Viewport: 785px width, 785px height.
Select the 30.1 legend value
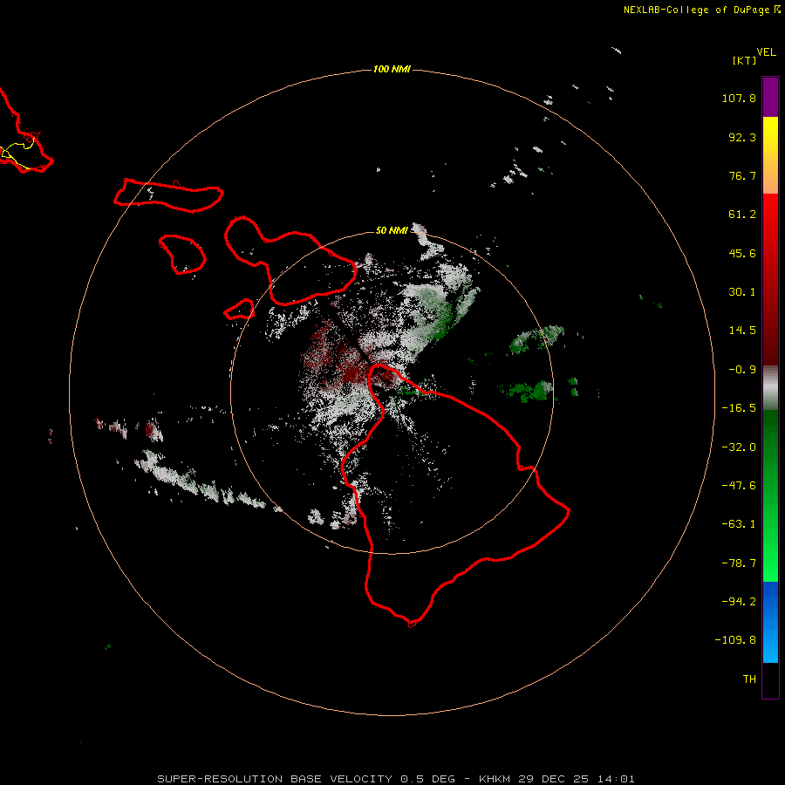(x=742, y=292)
